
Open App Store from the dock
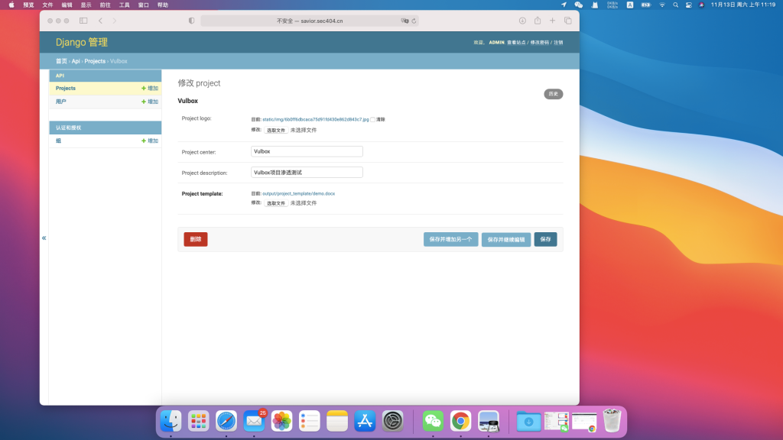(x=365, y=421)
